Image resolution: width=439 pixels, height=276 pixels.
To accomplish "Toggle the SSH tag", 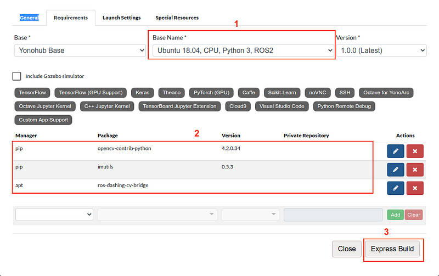I will pos(345,93).
